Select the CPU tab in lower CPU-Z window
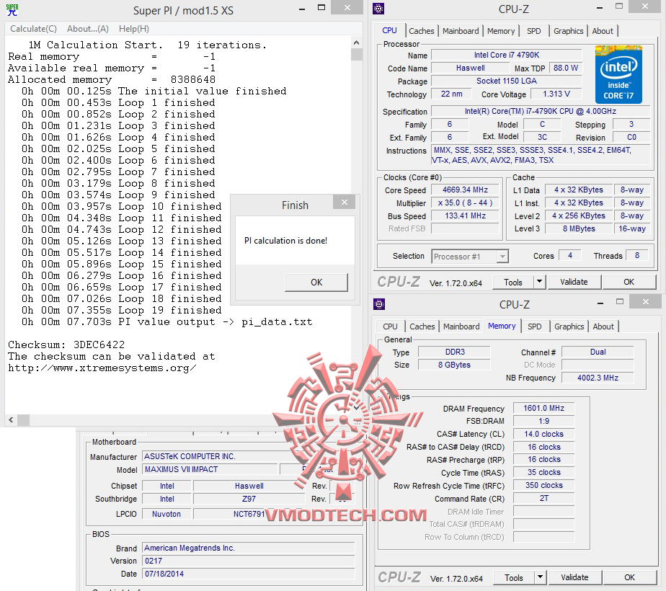The width and height of the screenshot is (666, 591). pos(390,326)
